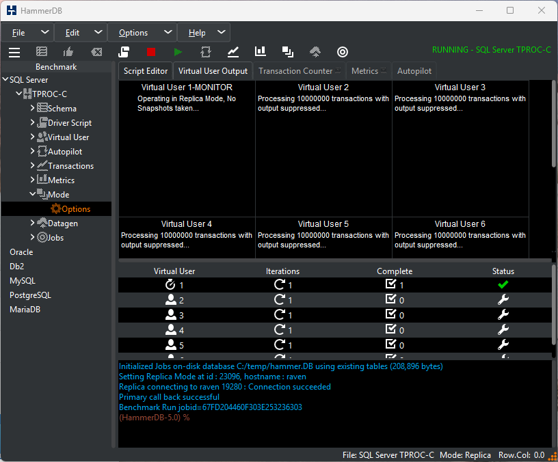Image resolution: width=558 pixels, height=462 pixels.
Task: Expand the Virtual User tree node
Action: point(32,137)
